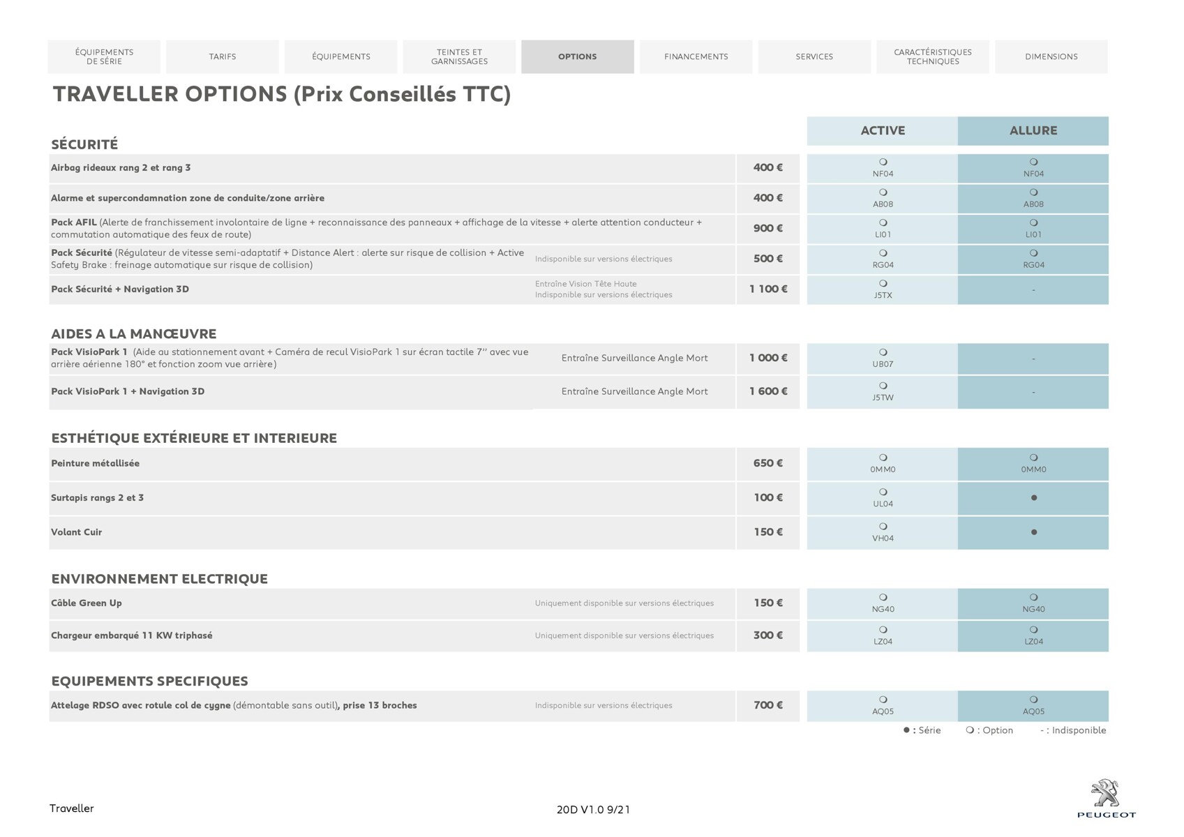Viewport: 1184px width, 837px height.
Task: Click the 1 600 € price
Action: 768,391
